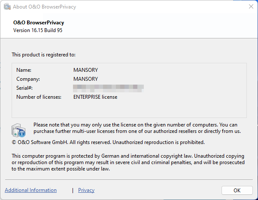
Task: Click the MANSORY value next to Company
Action: (x=85, y=79)
